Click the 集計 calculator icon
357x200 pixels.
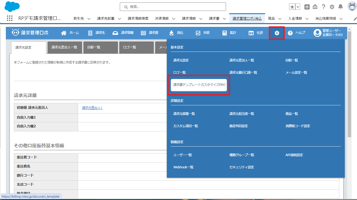coord(225,33)
